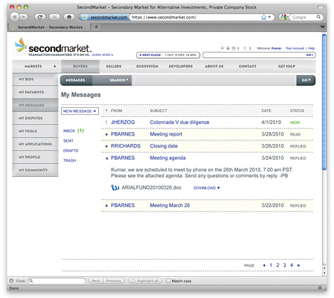The image size is (334, 298).
Task: Expand the RRICHARDS Closing date message
Action: tap(107, 146)
